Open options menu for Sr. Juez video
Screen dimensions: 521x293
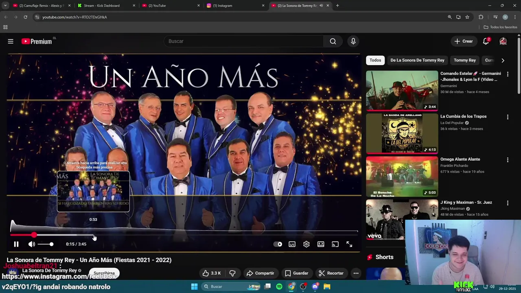pyautogui.click(x=508, y=203)
